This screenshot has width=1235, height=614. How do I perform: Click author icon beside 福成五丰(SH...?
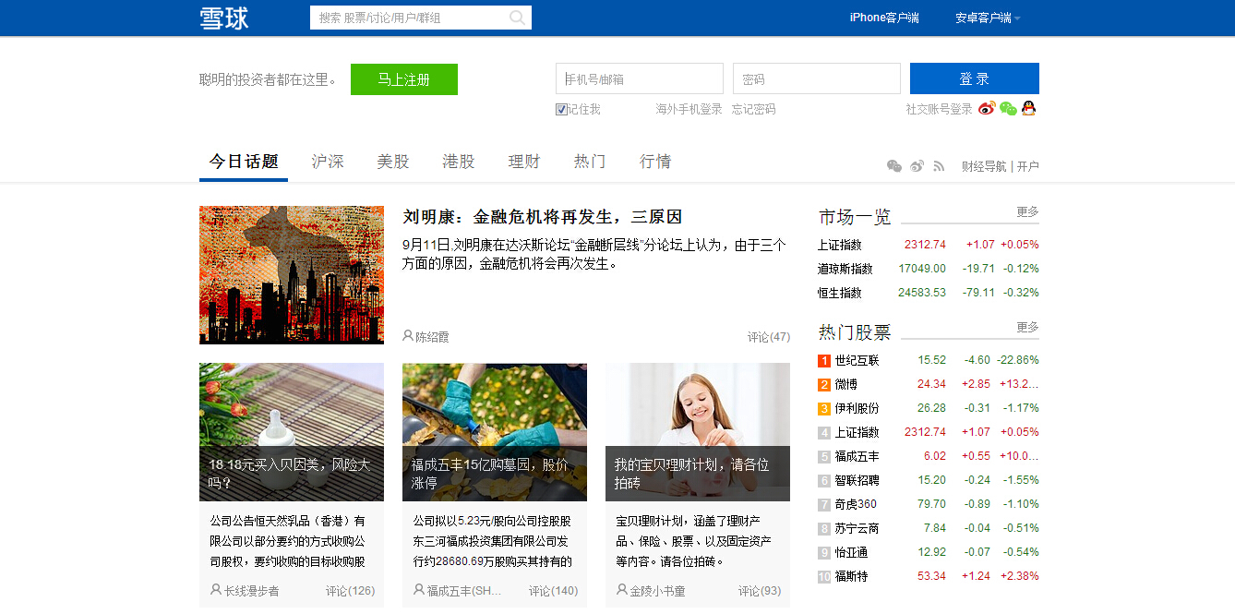coord(419,589)
